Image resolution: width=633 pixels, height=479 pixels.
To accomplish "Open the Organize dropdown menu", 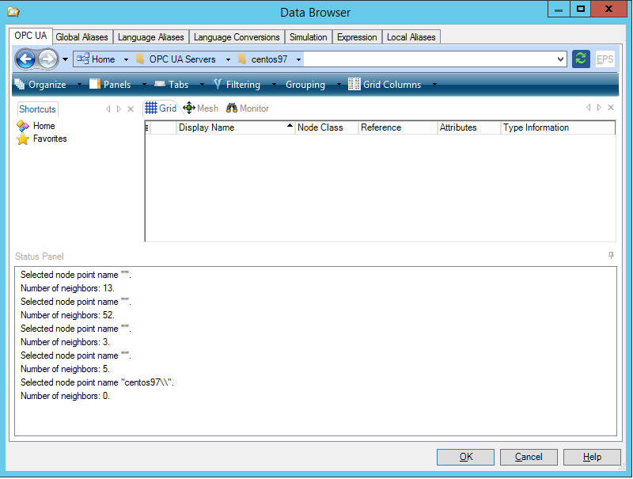I will pos(41,85).
